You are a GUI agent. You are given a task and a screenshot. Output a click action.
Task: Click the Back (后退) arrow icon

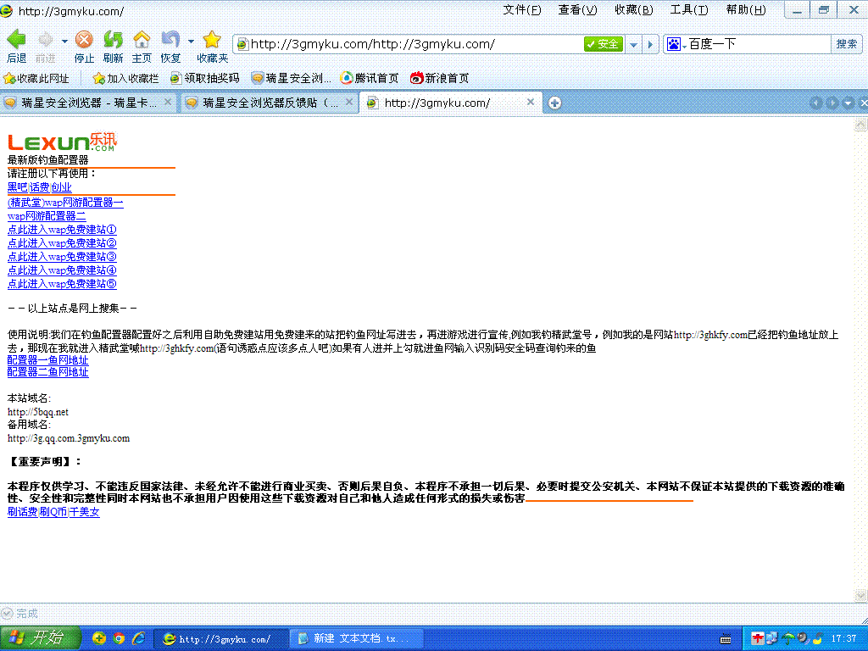16,39
